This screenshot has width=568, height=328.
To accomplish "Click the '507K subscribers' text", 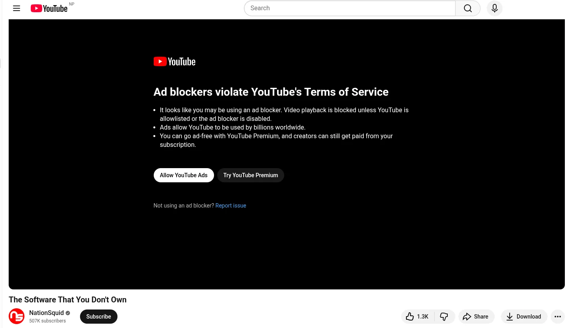I will point(48,321).
